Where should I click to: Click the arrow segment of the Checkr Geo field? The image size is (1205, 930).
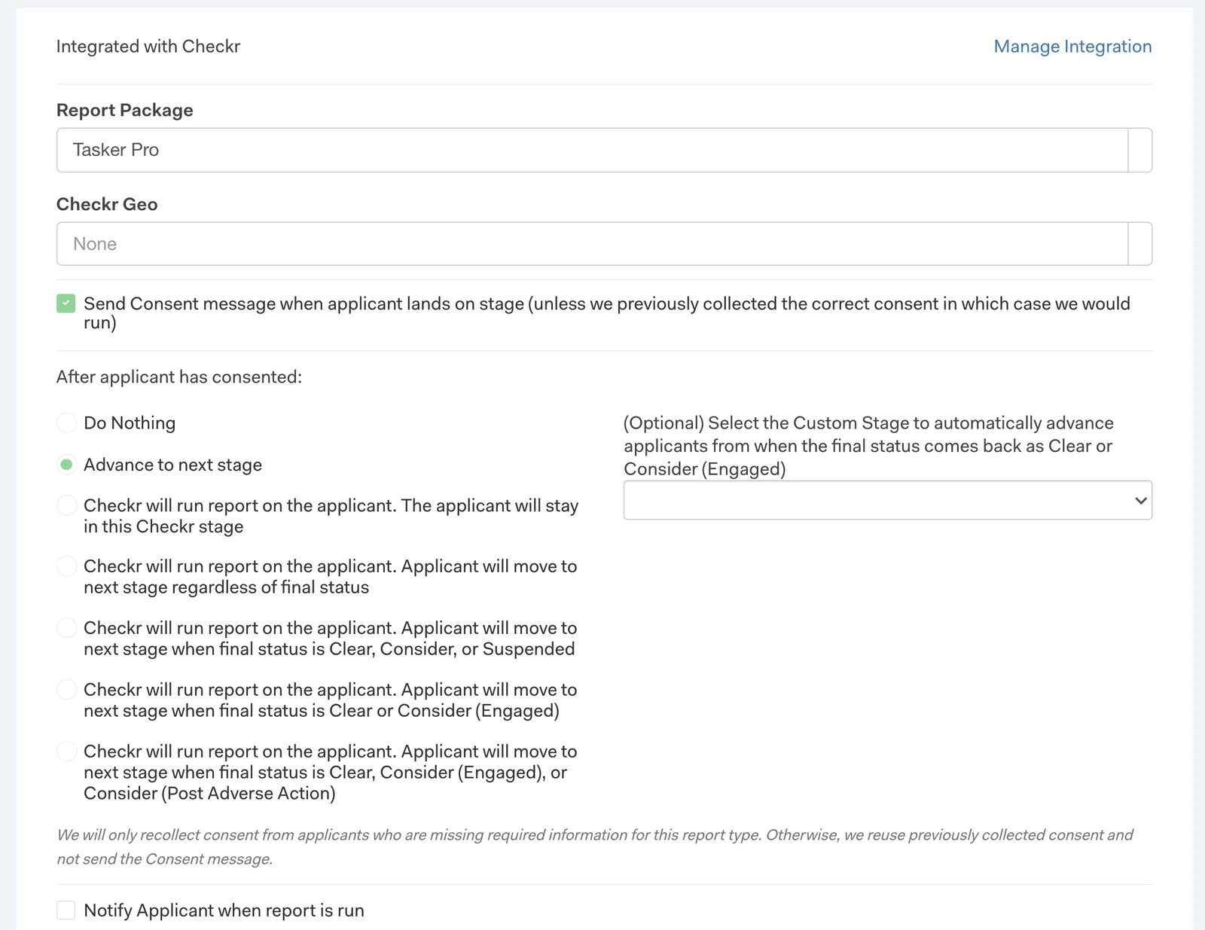click(1140, 244)
